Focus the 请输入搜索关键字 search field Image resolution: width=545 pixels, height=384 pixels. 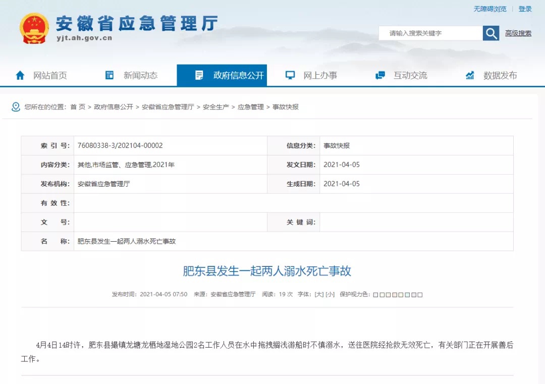click(x=430, y=33)
